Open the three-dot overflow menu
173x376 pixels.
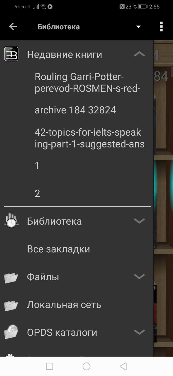pyautogui.click(x=161, y=27)
